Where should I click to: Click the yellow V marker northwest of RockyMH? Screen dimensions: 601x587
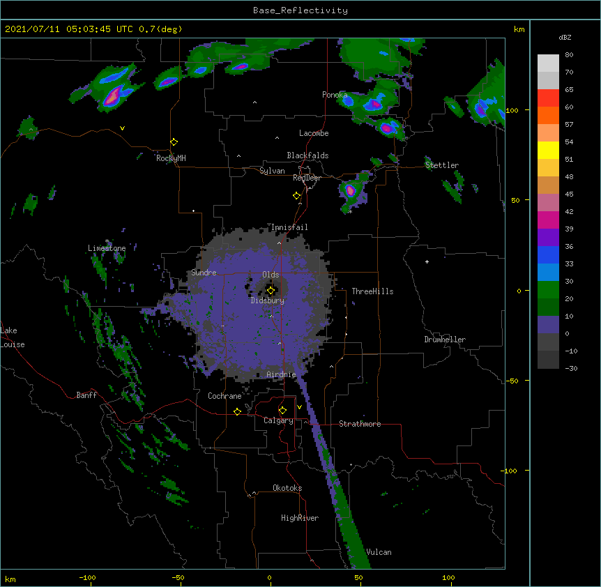(x=122, y=128)
